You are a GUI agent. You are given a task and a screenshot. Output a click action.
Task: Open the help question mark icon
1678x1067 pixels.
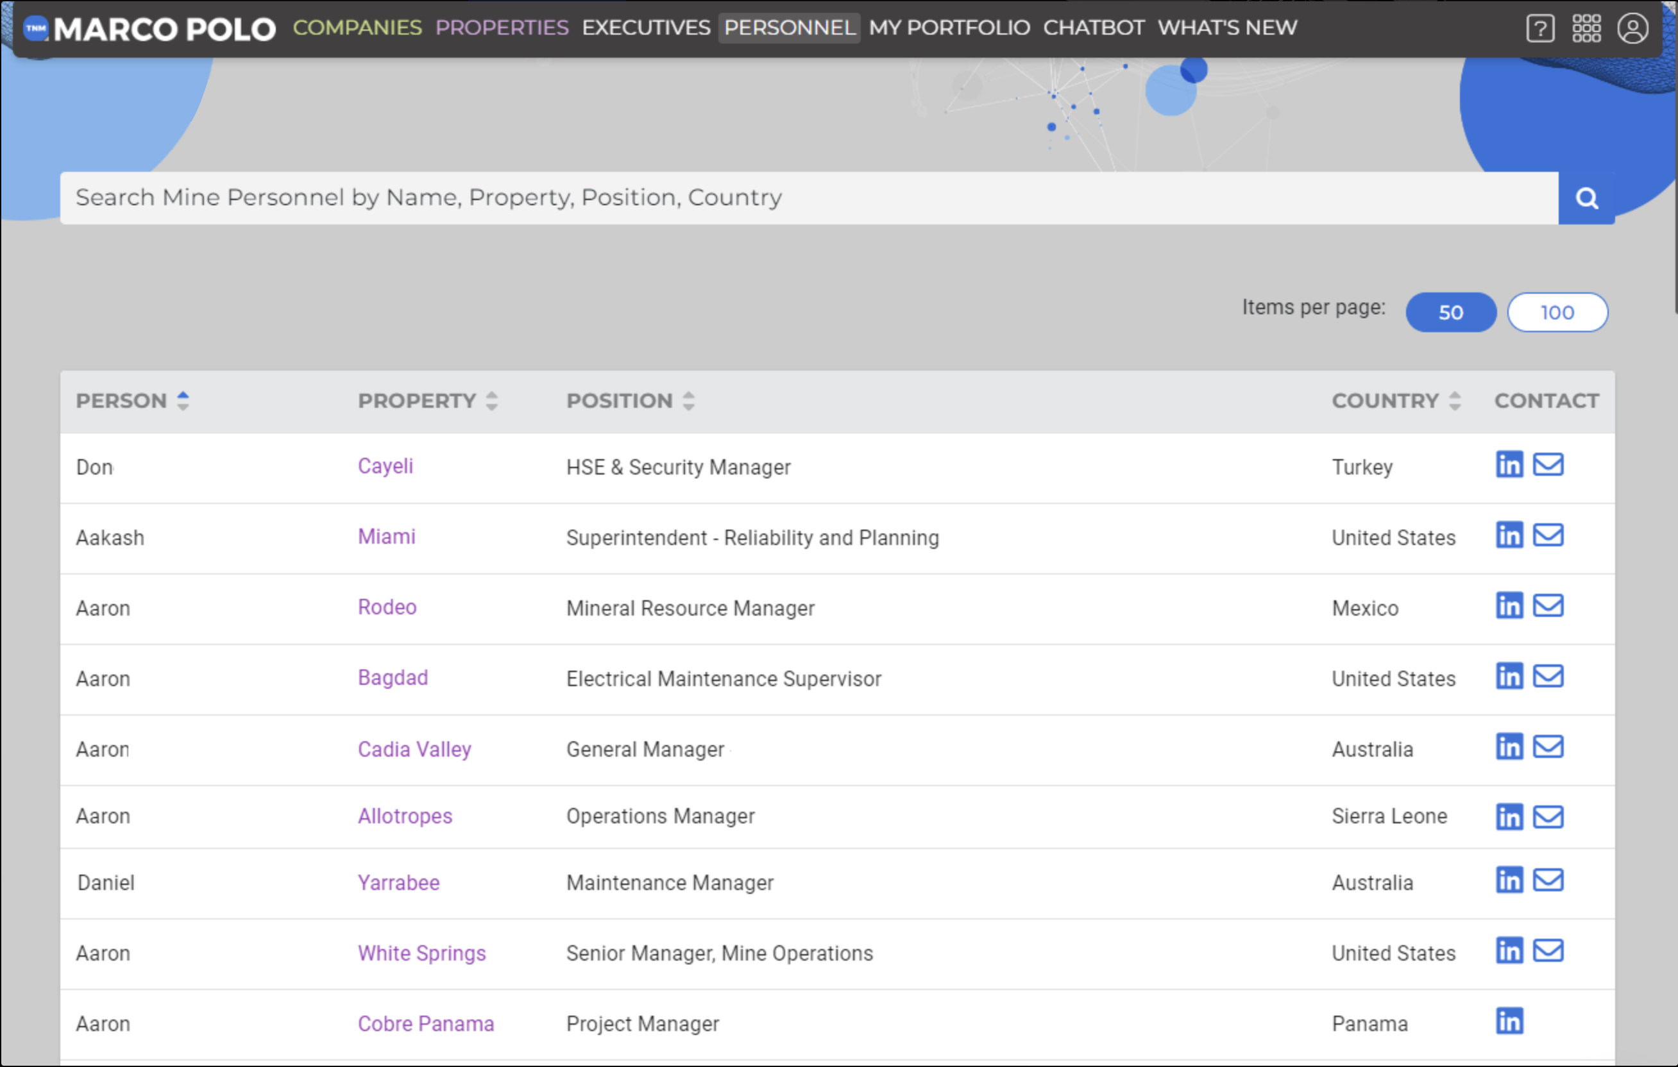point(1540,29)
